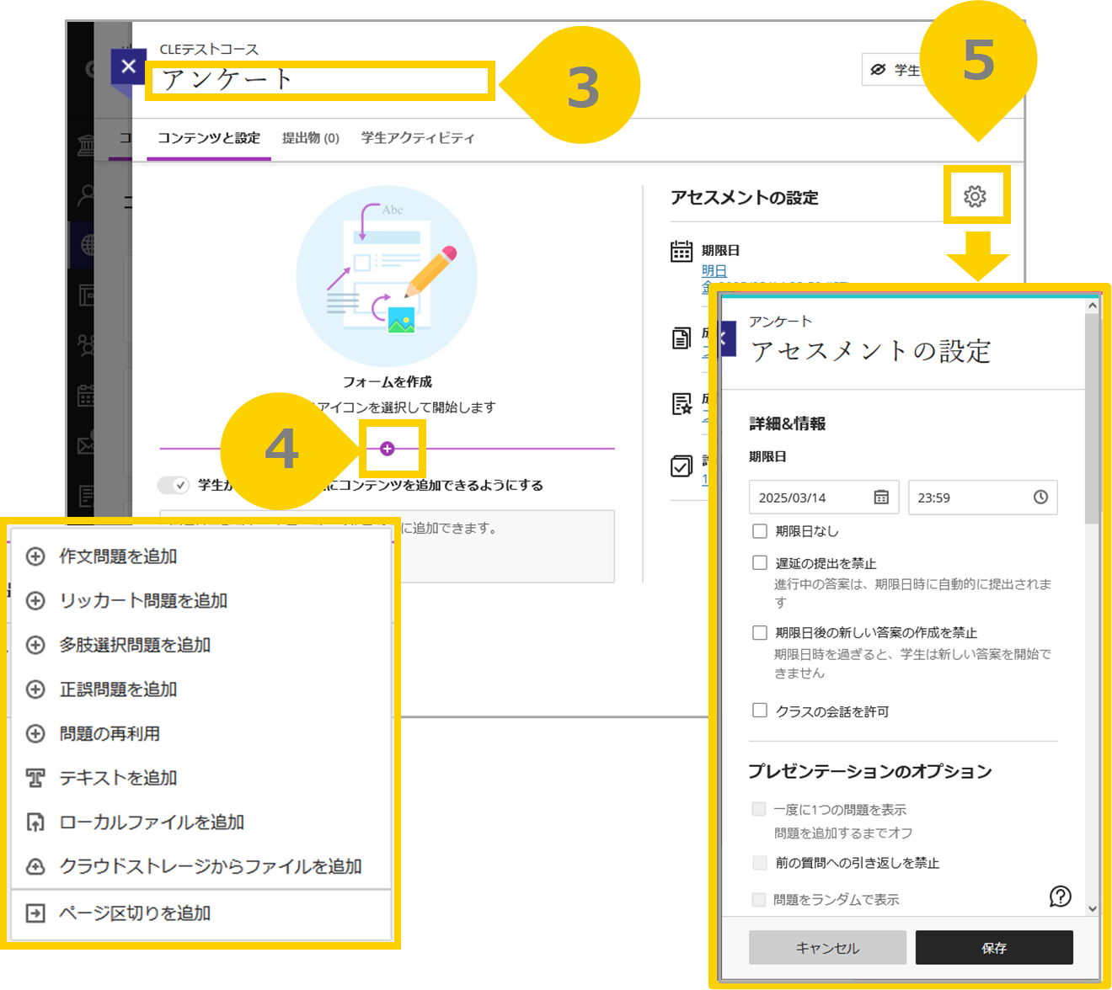Viewport: 1112px width, 990px height.
Task: Click plus icon beside 正誤問題を追加
Action: pos(35,689)
